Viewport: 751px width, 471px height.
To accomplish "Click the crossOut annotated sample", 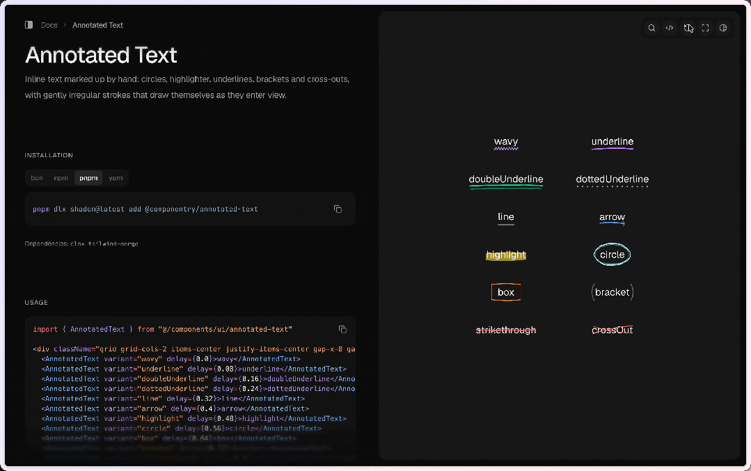I will [x=612, y=330].
